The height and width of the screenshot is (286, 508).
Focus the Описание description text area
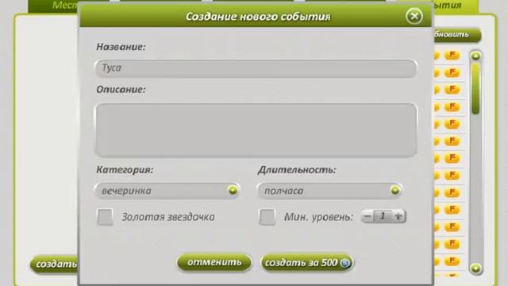[256, 130]
